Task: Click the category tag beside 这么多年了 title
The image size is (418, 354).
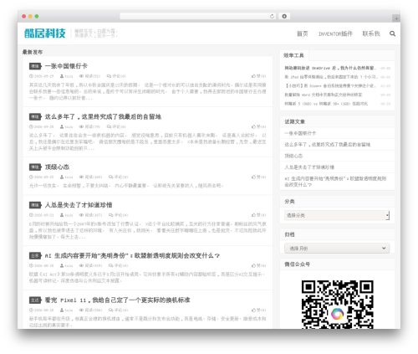Action: [x=35, y=116]
